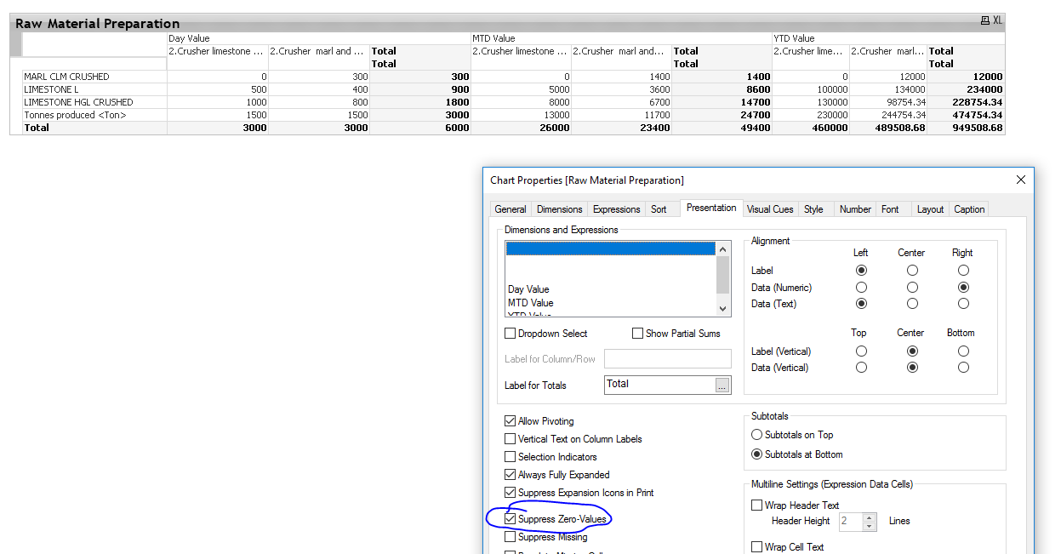Screen dimensions: 1061x554
Task: Select MTD Value in the expressions list
Action: 531,303
